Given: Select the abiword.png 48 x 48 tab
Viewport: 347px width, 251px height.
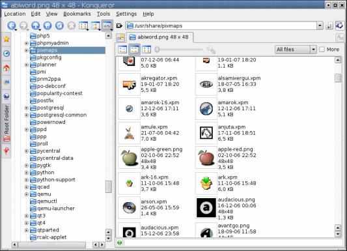Looking at the screenshot, I should [x=160, y=37].
